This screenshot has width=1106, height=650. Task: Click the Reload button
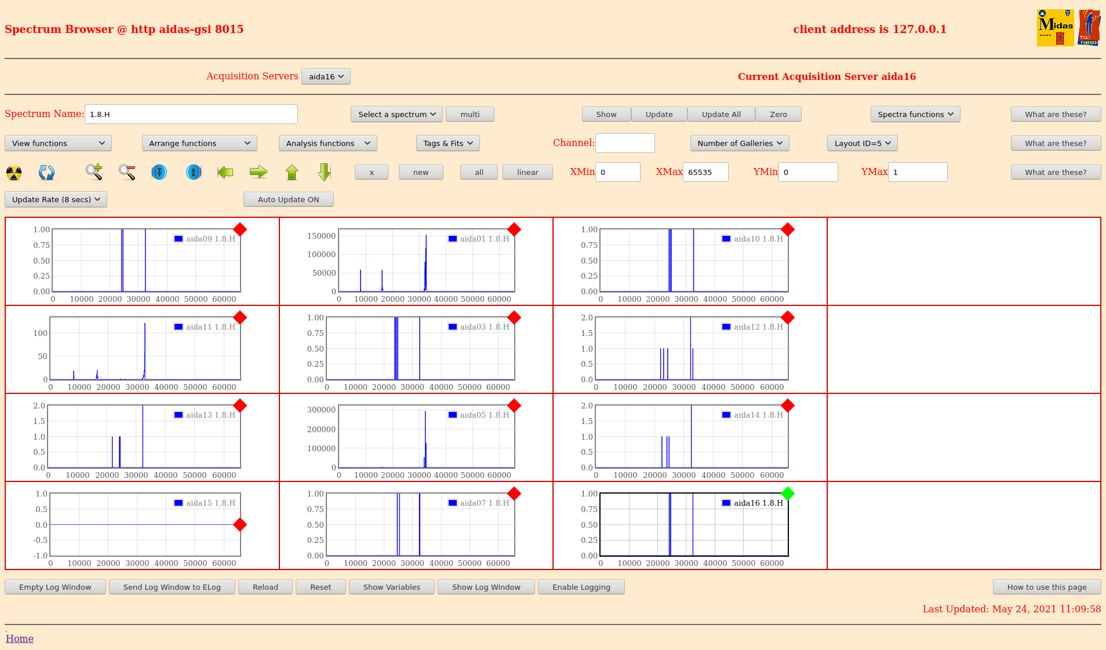click(x=265, y=587)
